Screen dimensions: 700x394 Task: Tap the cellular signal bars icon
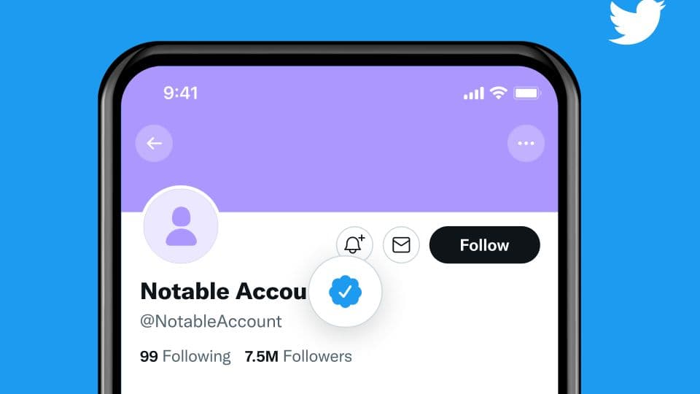tap(474, 93)
